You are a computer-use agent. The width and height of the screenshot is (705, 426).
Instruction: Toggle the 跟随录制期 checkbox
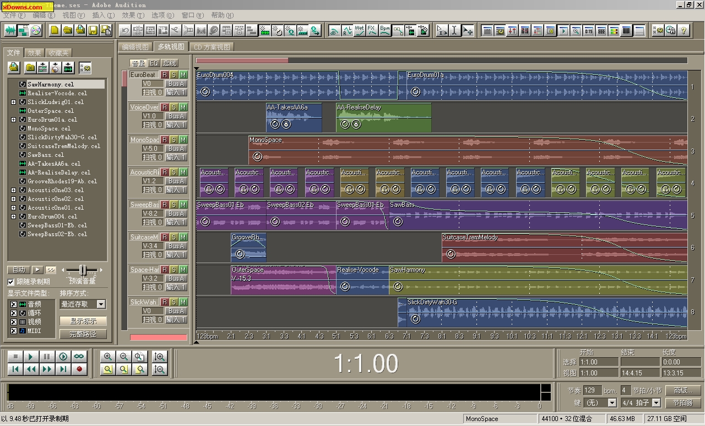pyautogui.click(x=11, y=281)
